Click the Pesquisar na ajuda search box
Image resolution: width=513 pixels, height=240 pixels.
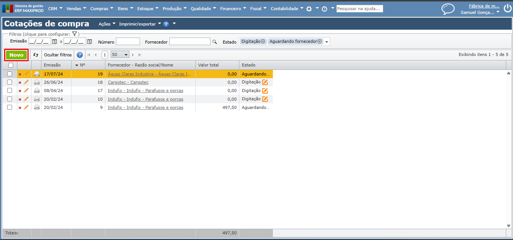359,9
